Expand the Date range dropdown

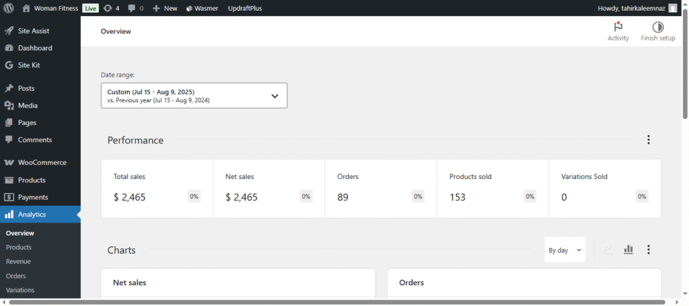(194, 95)
